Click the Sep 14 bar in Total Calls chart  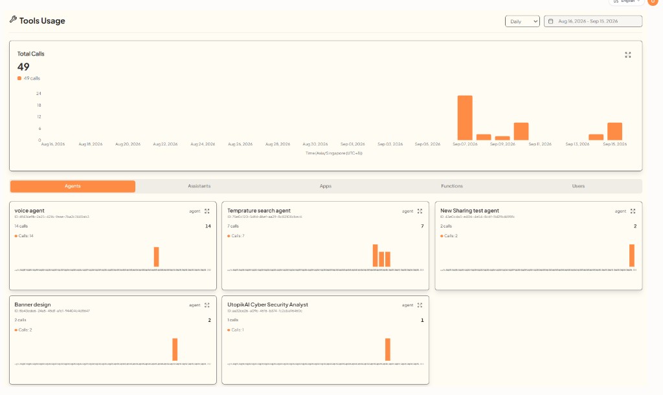[x=596, y=137]
